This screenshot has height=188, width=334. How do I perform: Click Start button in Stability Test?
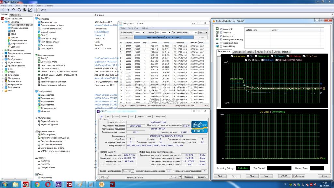[220, 176]
